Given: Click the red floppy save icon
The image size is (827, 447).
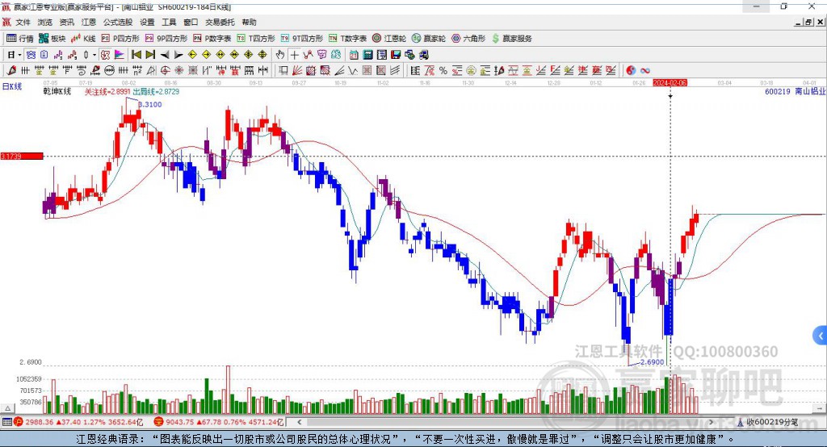Looking at the screenshot, I should point(396,55).
